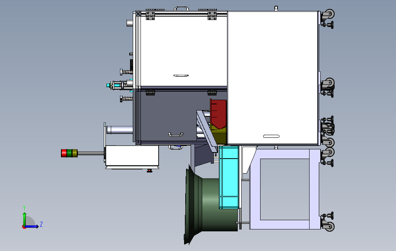Select the carry handle on top of the cabinet
The width and height of the screenshot is (396, 251).
point(181,8)
